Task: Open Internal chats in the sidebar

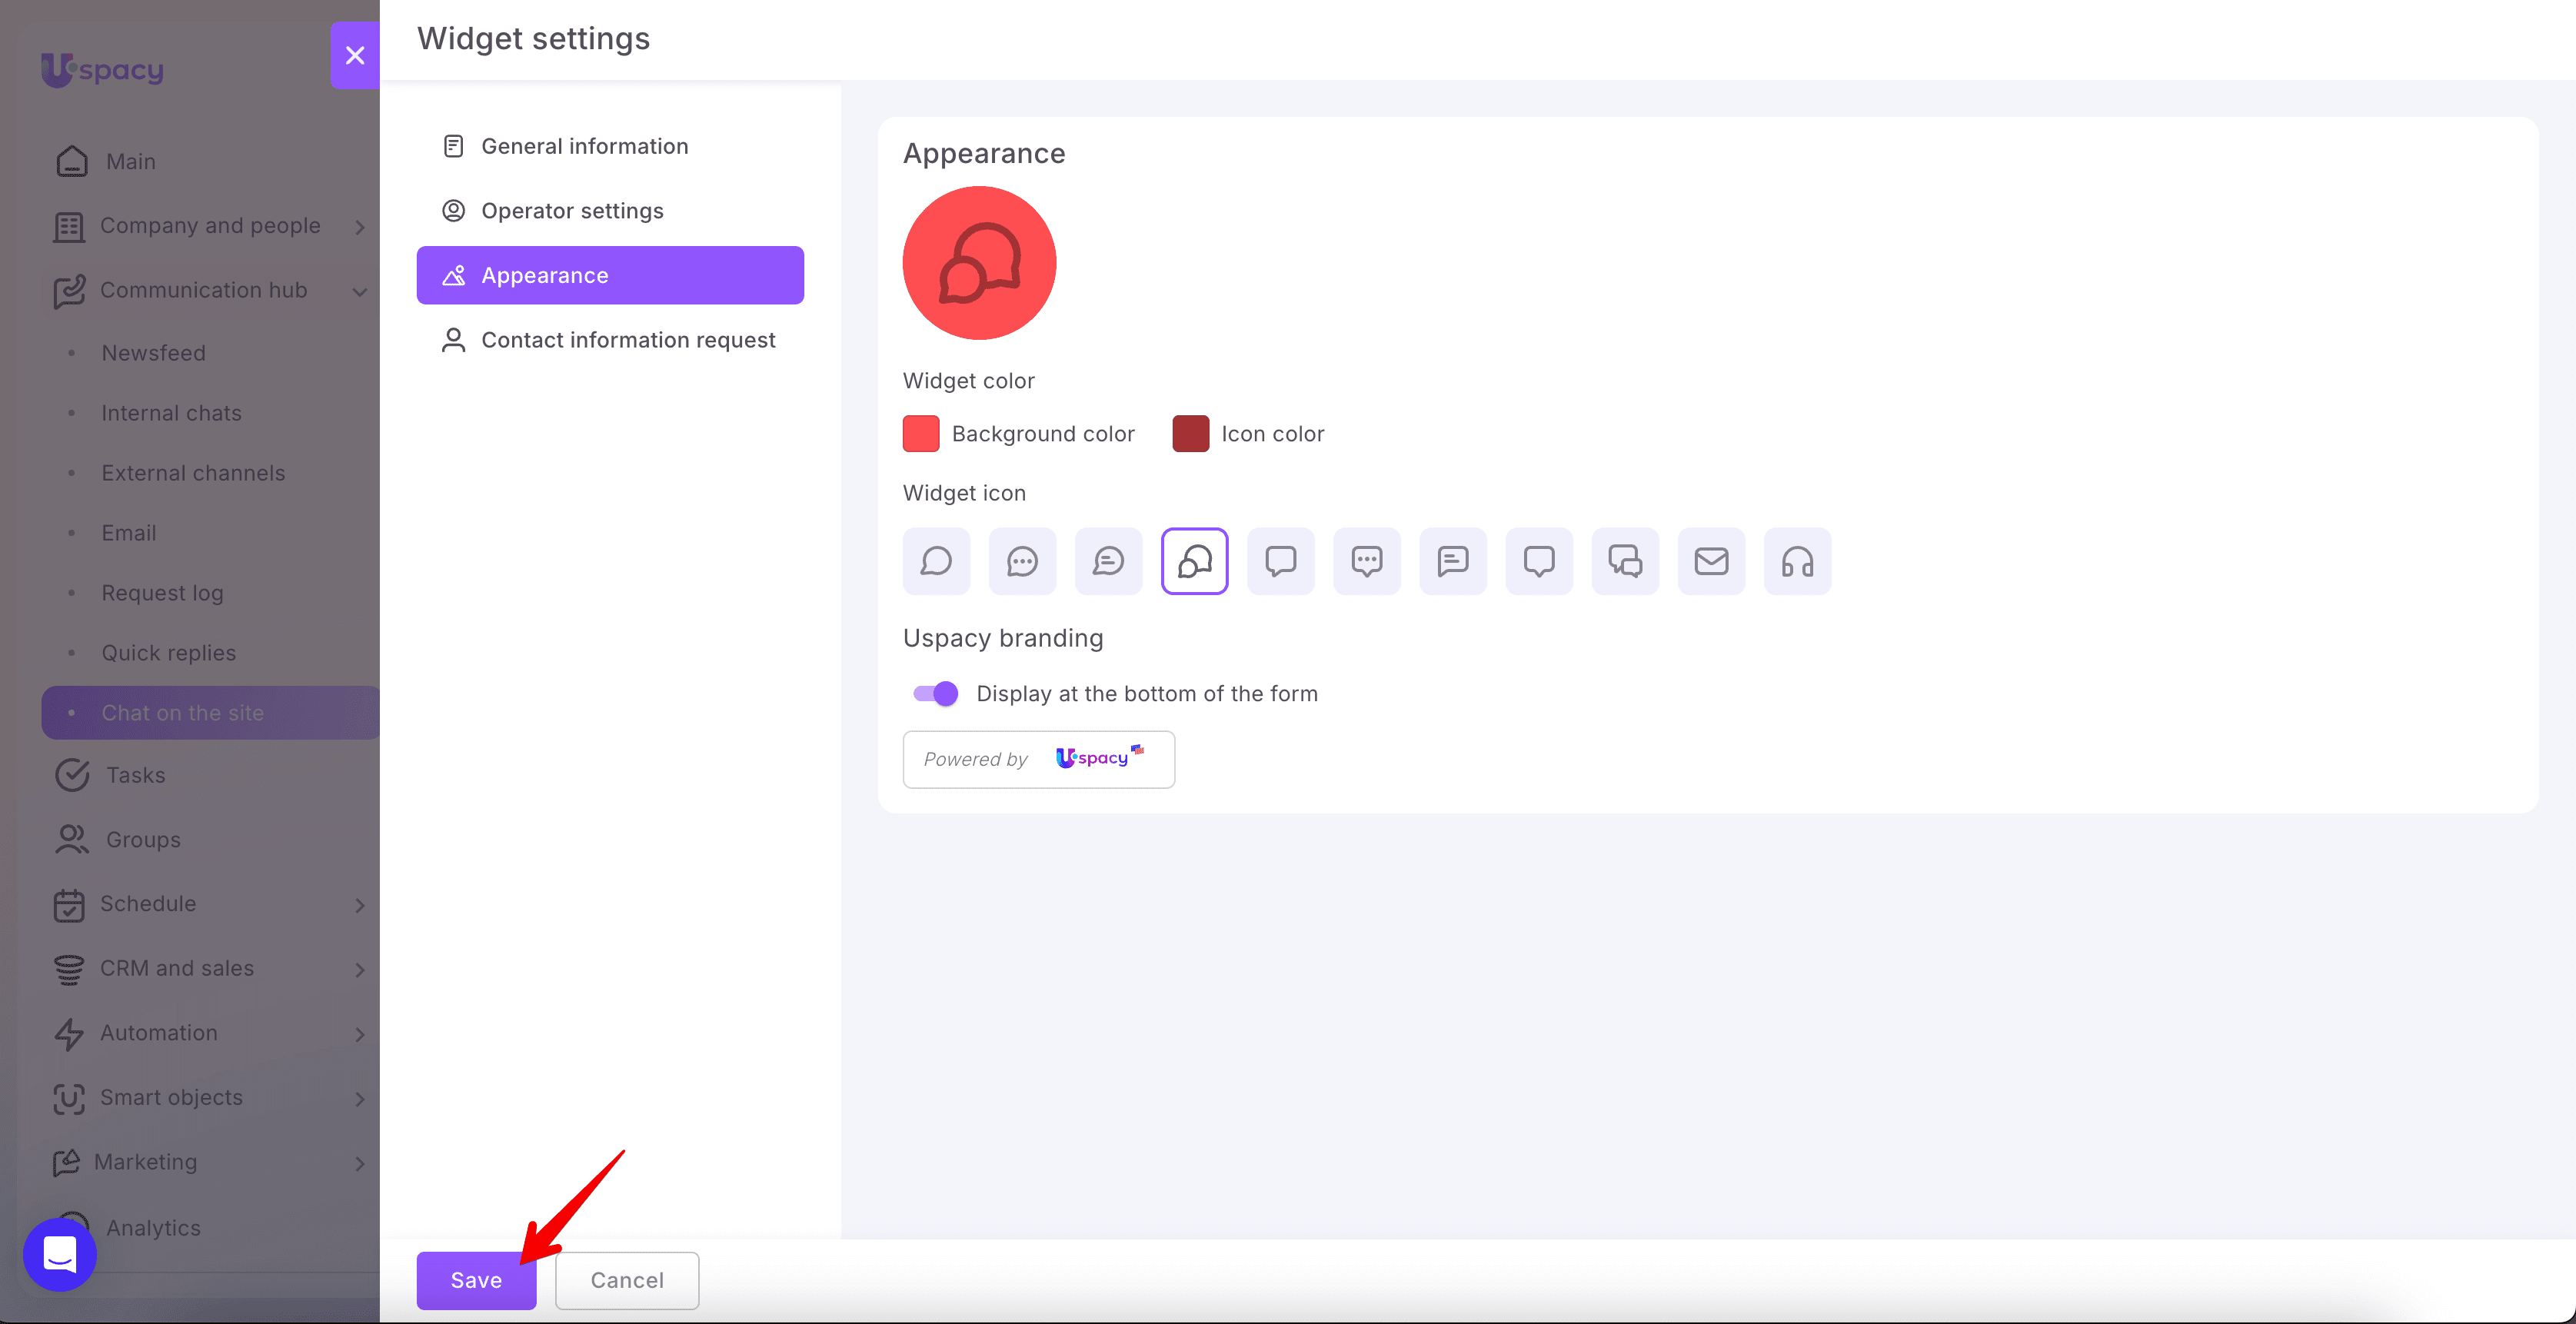Action: click(171, 413)
